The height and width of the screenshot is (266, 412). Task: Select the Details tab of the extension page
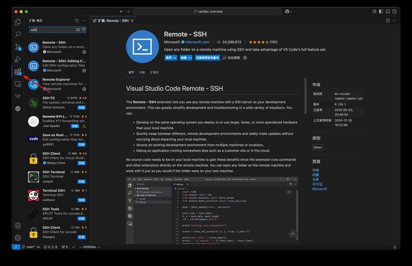tap(131, 72)
